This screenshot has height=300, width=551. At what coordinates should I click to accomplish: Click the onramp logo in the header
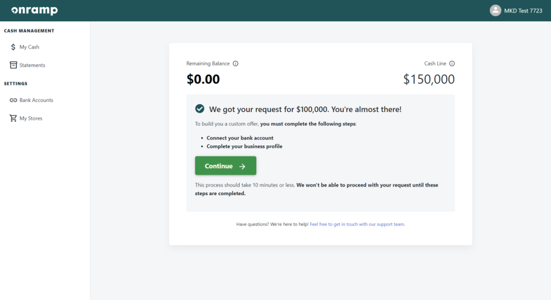(x=34, y=11)
